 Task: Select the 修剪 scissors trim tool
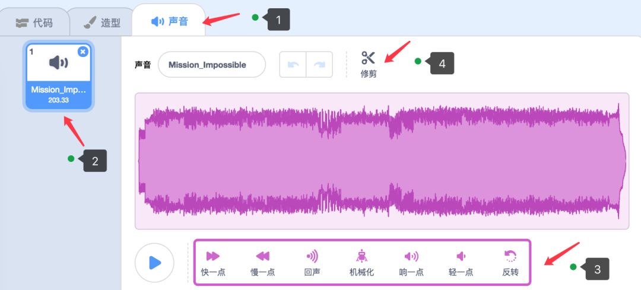click(x=369, y=64)
